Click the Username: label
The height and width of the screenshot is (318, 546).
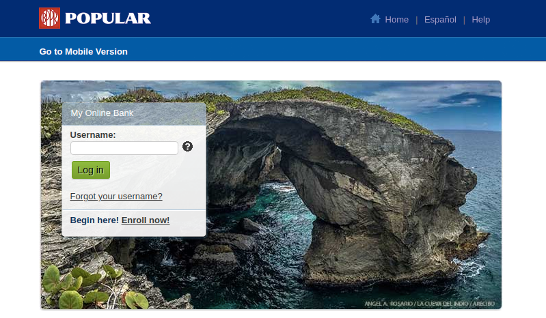(x=93, y=135)
